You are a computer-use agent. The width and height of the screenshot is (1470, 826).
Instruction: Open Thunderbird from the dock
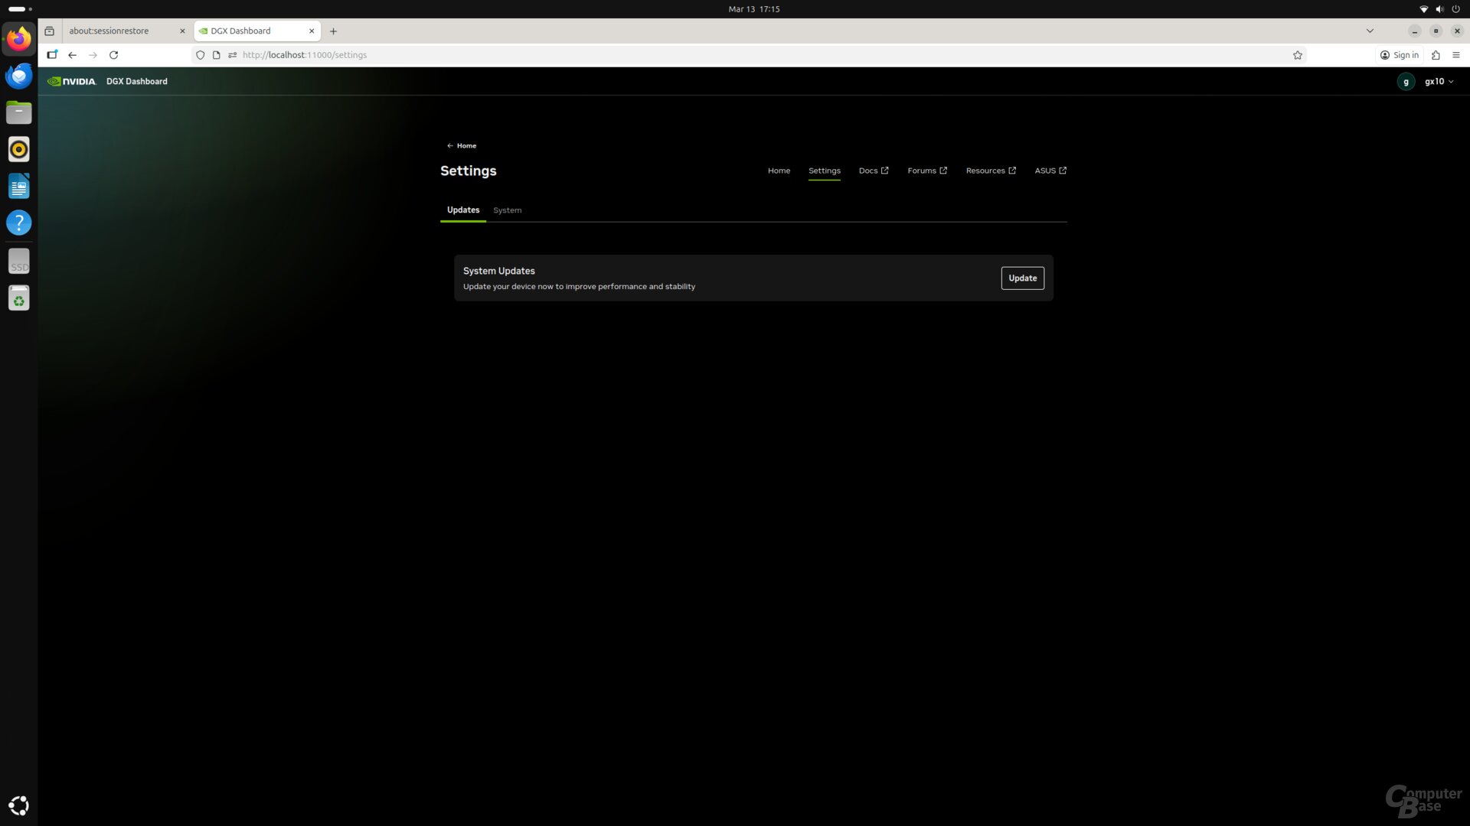point(18,76)
